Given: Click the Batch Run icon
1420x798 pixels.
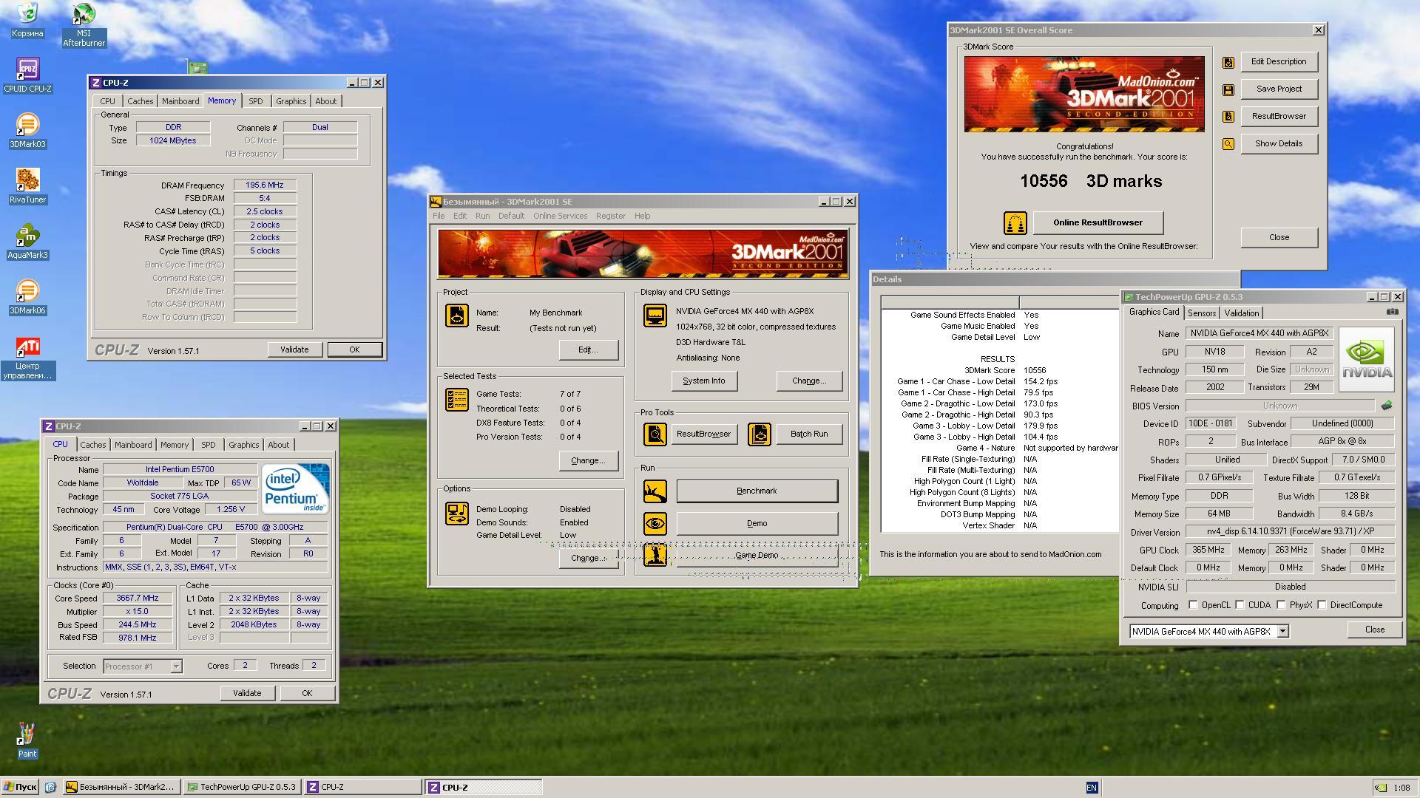Looking at the screenshot, I should click(x=759, y=434).
